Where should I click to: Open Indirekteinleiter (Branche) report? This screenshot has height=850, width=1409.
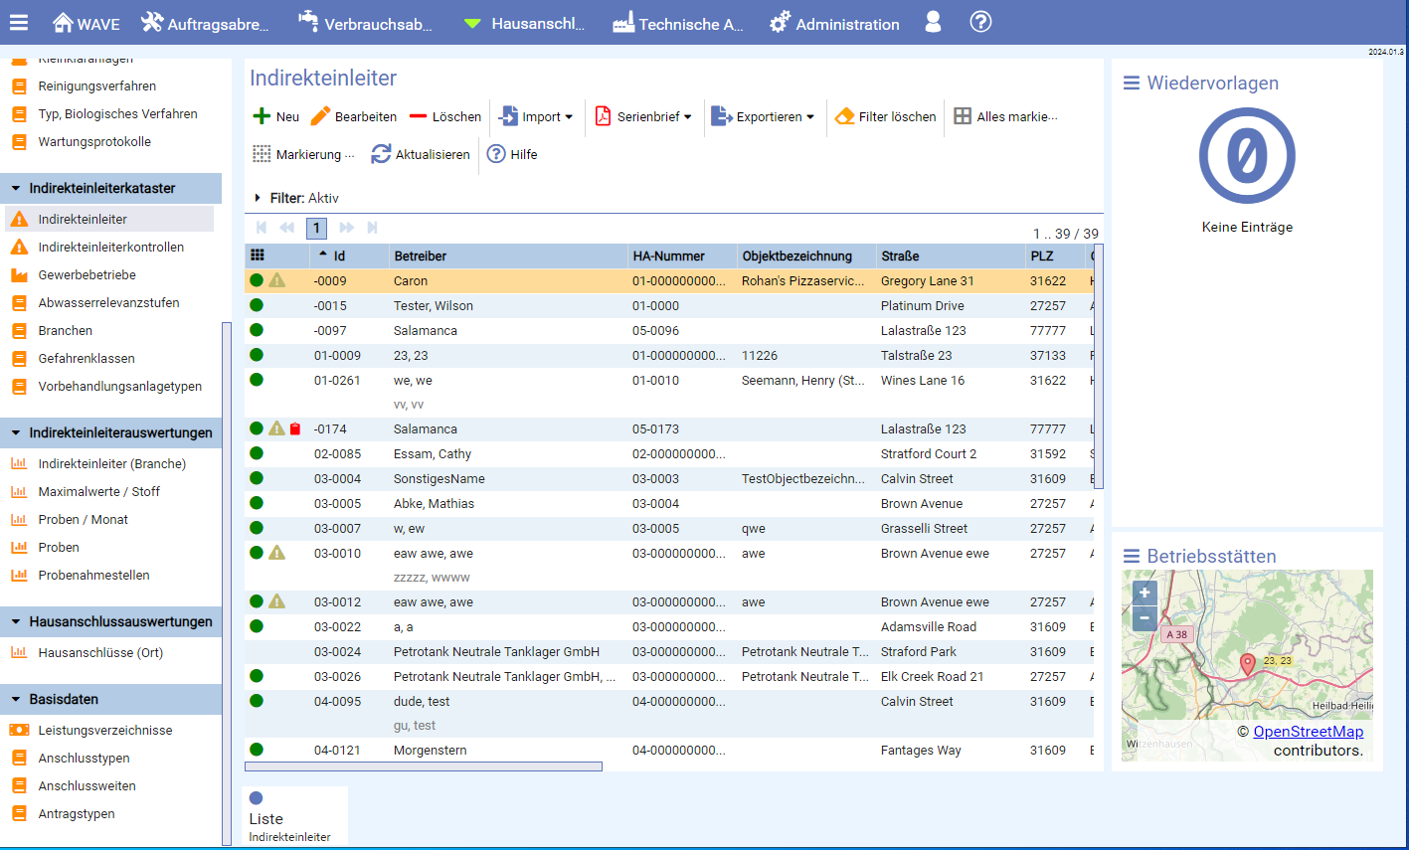(x=111, y=463)
